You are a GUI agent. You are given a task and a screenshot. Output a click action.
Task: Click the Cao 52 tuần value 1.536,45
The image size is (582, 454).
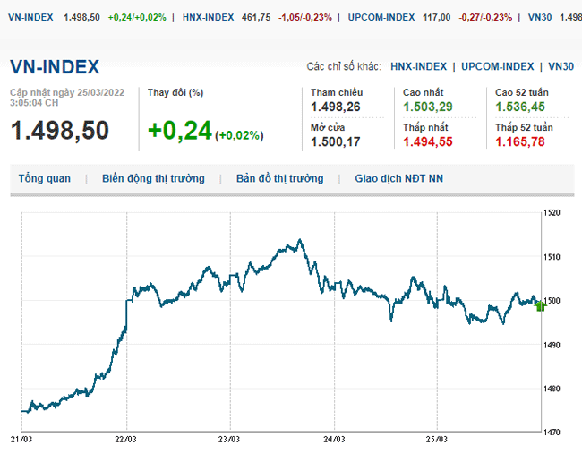pos(521,107)
